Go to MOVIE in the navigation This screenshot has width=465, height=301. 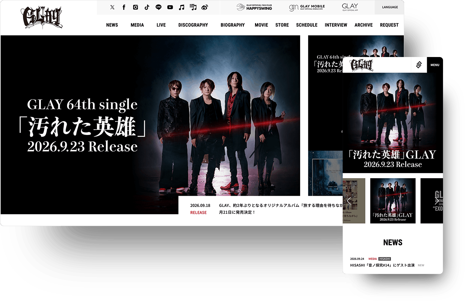click(x=261, y=25)
